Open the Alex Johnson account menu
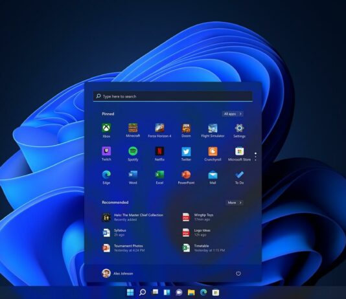This screenshot has height=299, width=346. (x=117, y=274)
